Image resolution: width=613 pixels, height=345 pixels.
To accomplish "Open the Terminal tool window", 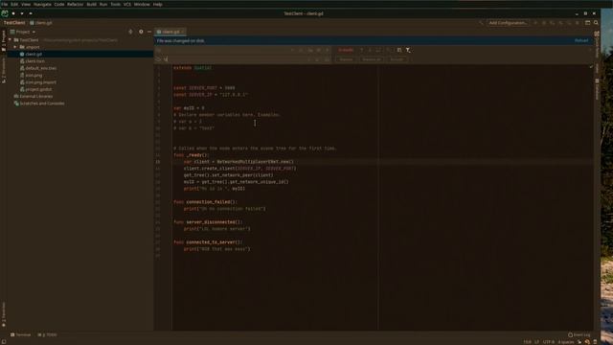I will tap(21, 334).
